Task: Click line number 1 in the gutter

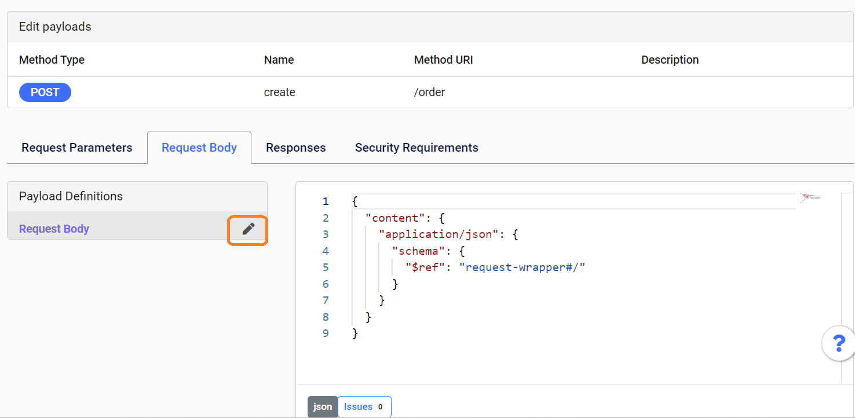Action: coord(326,201)
